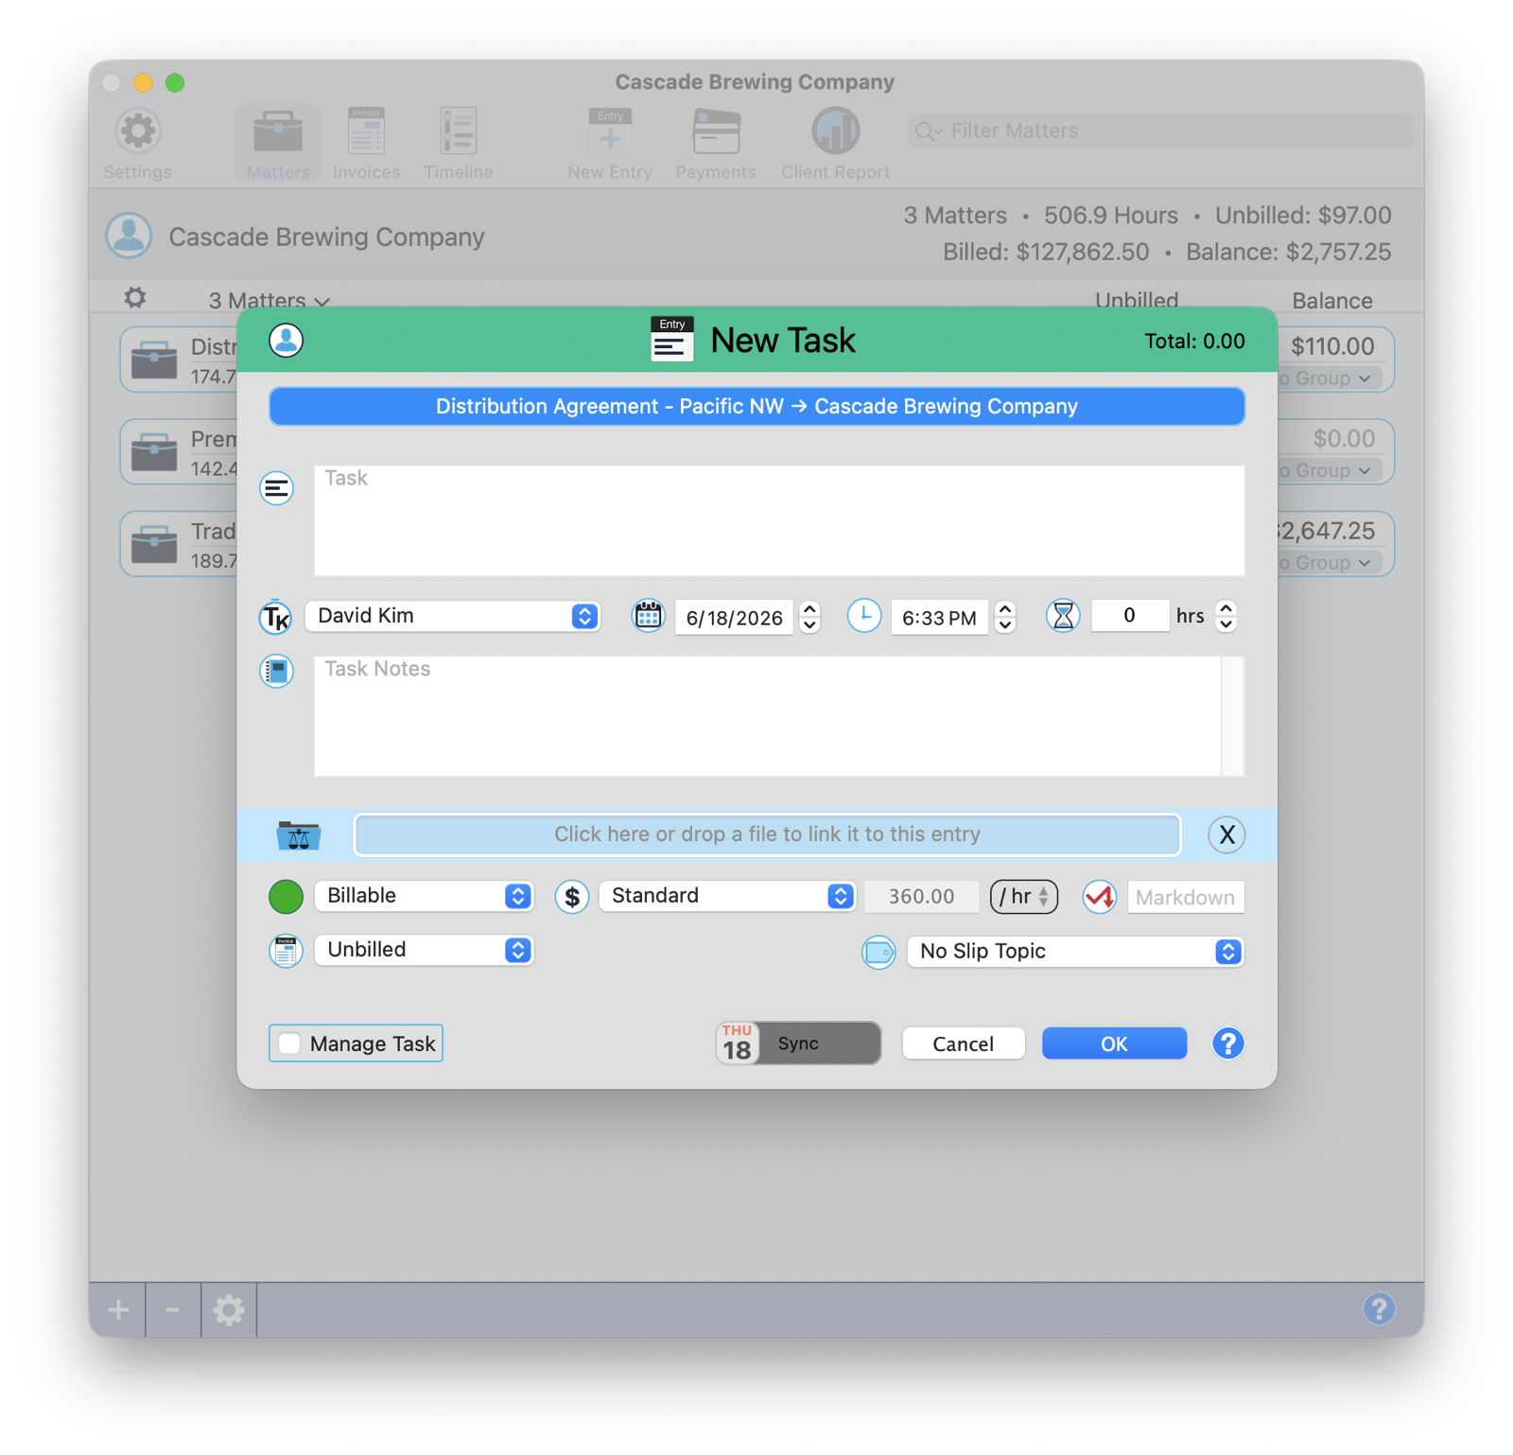
Task: Click the Cancel button
Action: 963,1043
